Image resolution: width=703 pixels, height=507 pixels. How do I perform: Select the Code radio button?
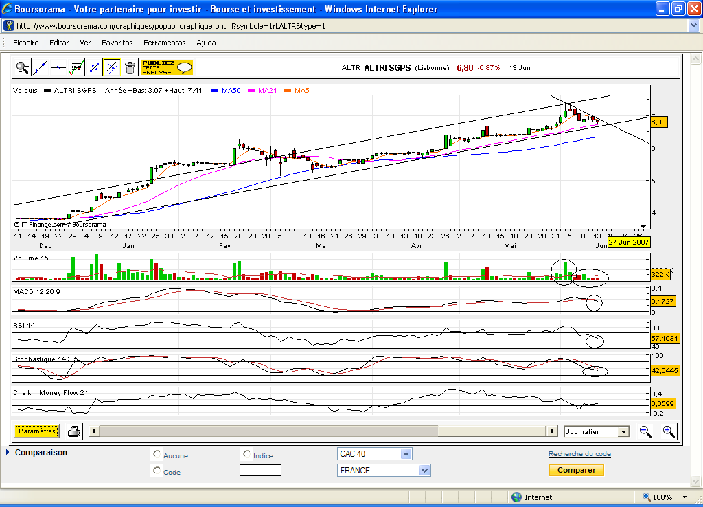tap(157, 471)
